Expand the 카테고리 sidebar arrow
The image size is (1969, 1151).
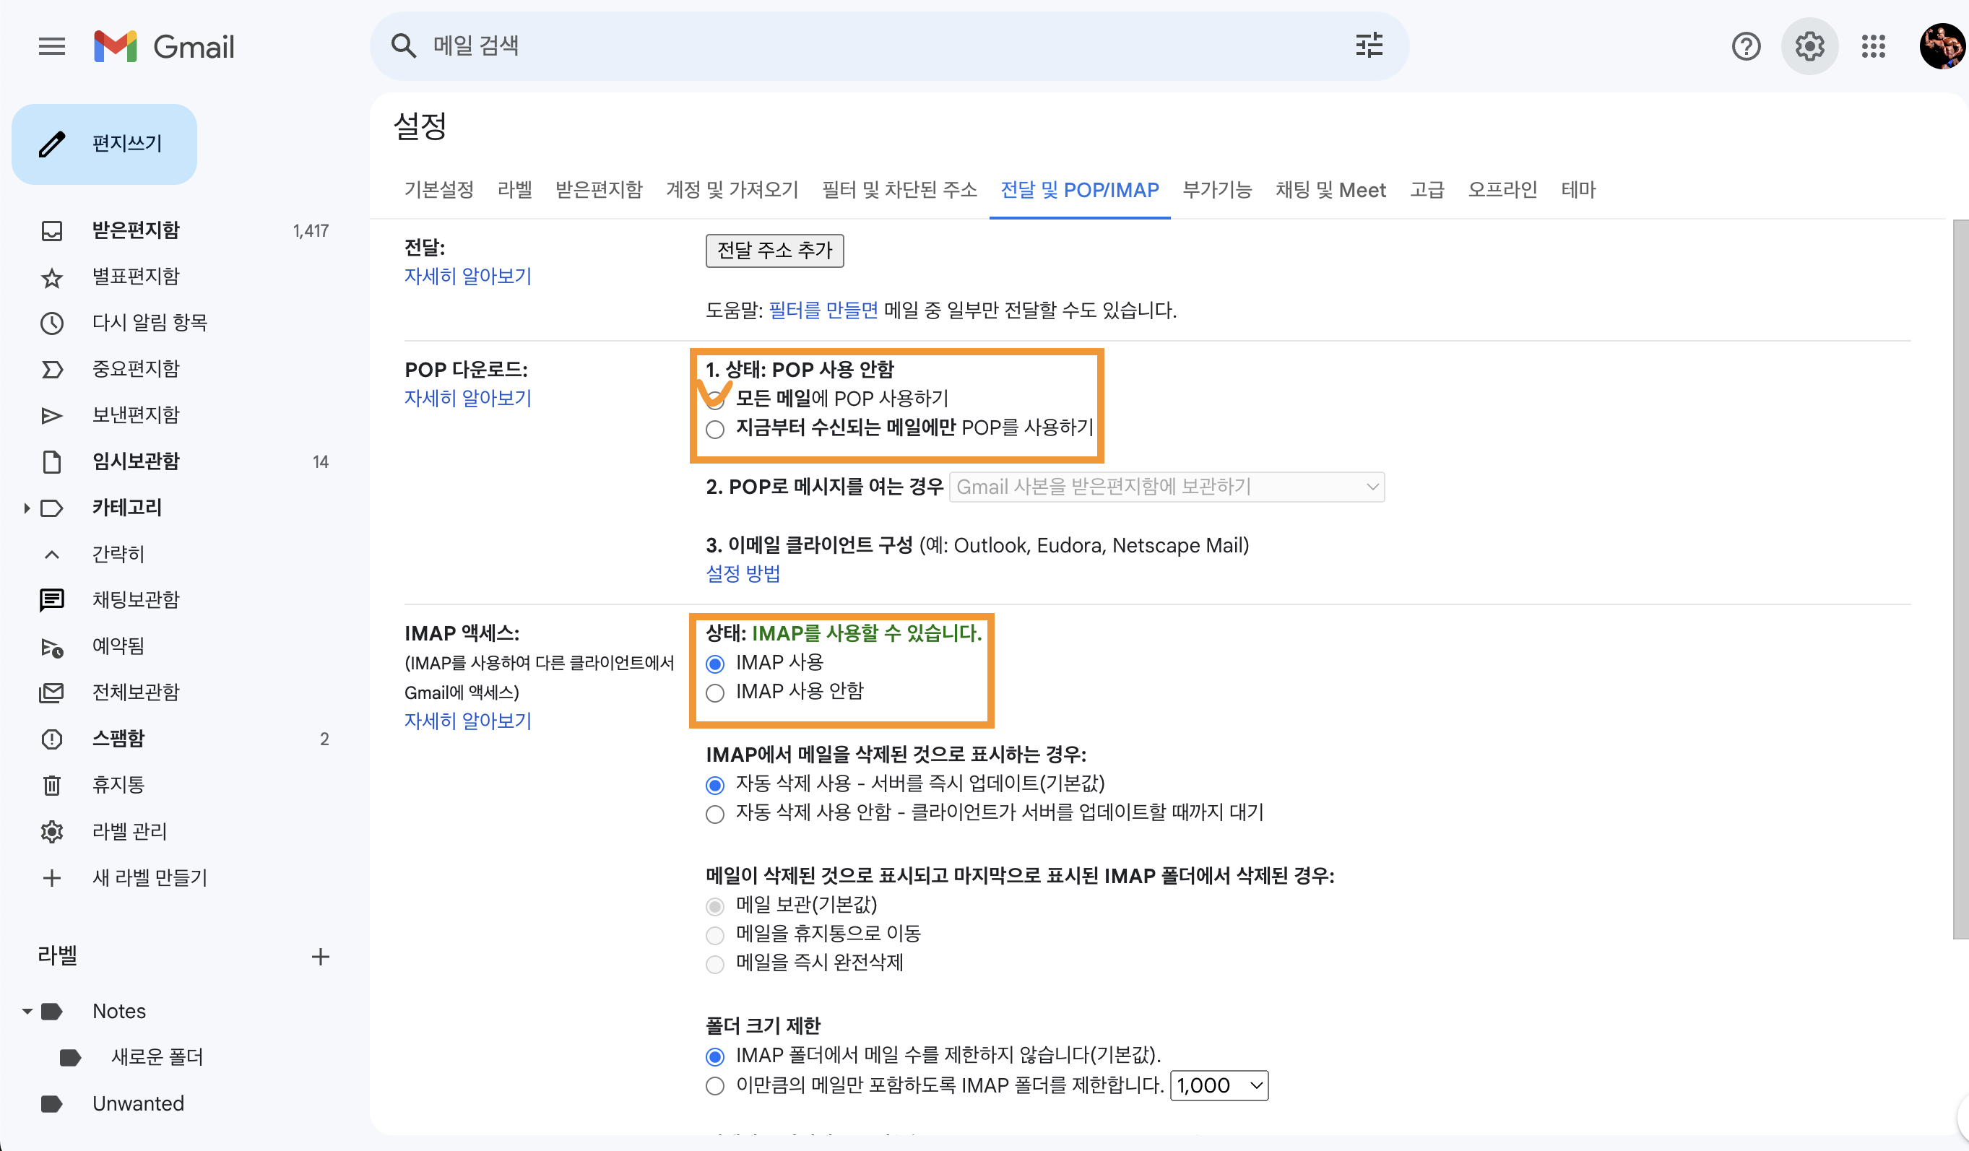pos(27,508)
